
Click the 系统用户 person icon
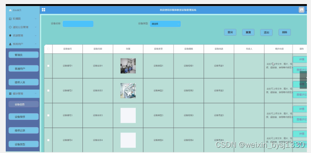coord(10,44)
